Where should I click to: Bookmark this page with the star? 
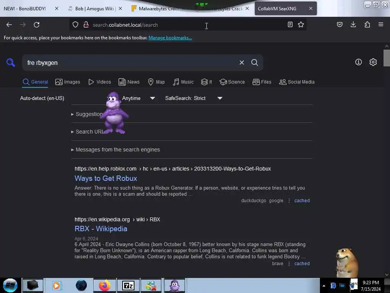click(301, 24)
